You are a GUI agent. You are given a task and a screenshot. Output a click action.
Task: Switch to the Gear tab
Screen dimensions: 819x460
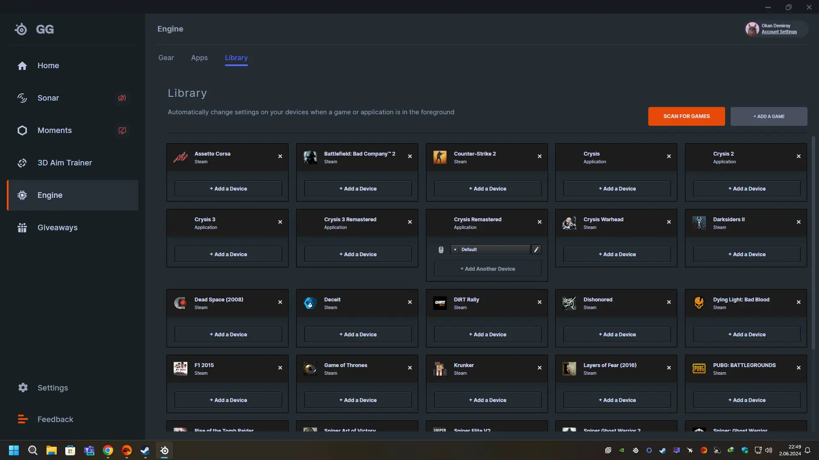click(x=166, y=58)
